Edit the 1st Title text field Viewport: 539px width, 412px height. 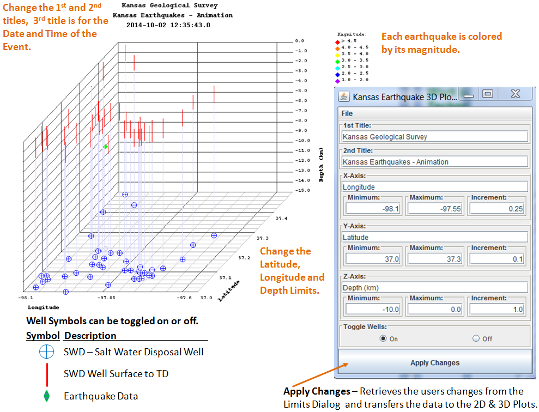(435, 136)
